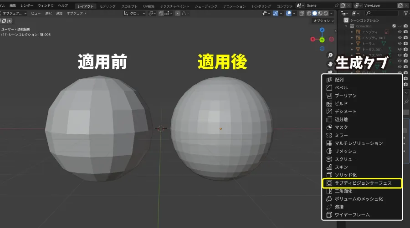Hide エンプティ object with eye icon
Screen dimensions: 410x228
click(400, 32)
